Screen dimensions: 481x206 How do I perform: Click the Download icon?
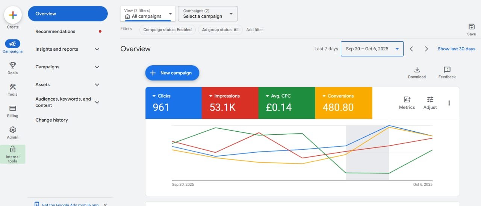tap(417, 70)
